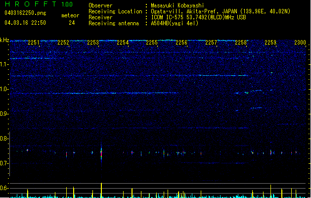Click the 2253 time marker
The image size is (311, 198).
tap(93, 43)
